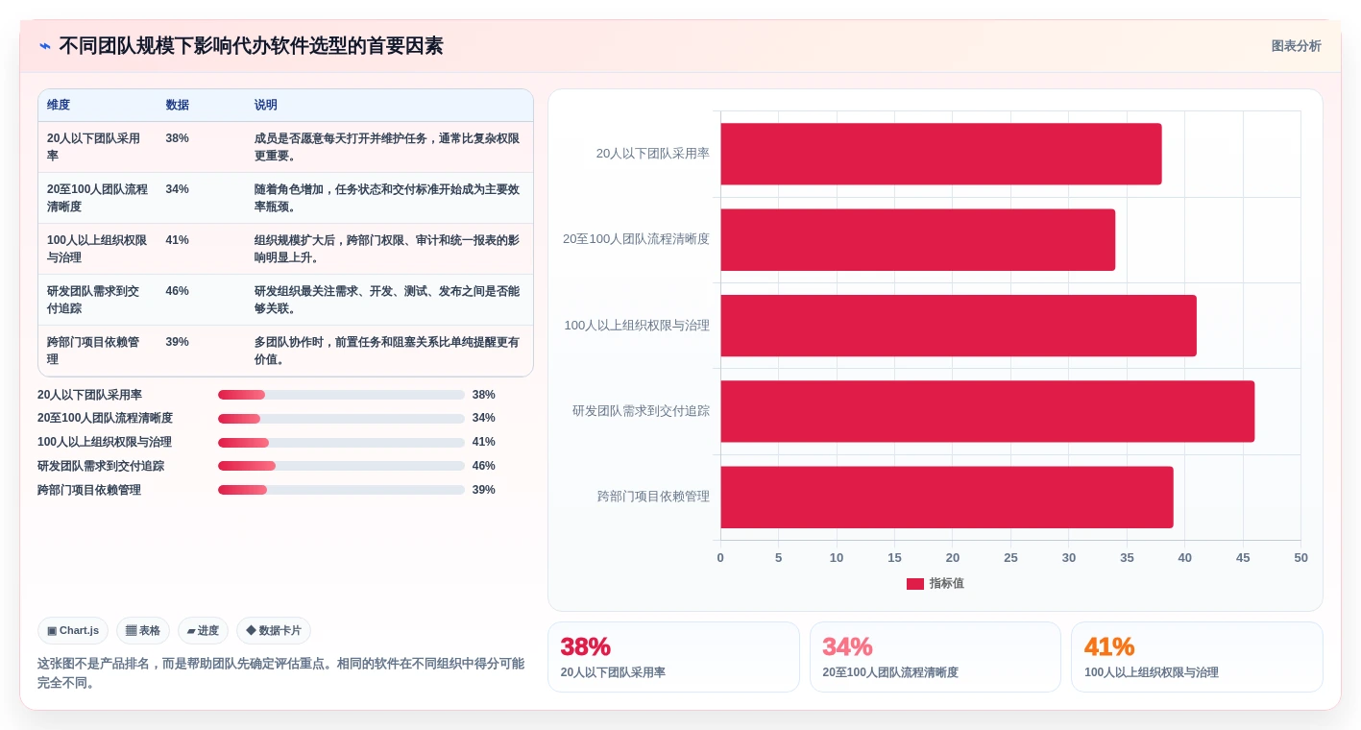The height and width of the screenshot is (730, 1361).
Task: Click the chart title 不同团队规模下影响代办软件选型的首要因素
Action: coord(251,46)
